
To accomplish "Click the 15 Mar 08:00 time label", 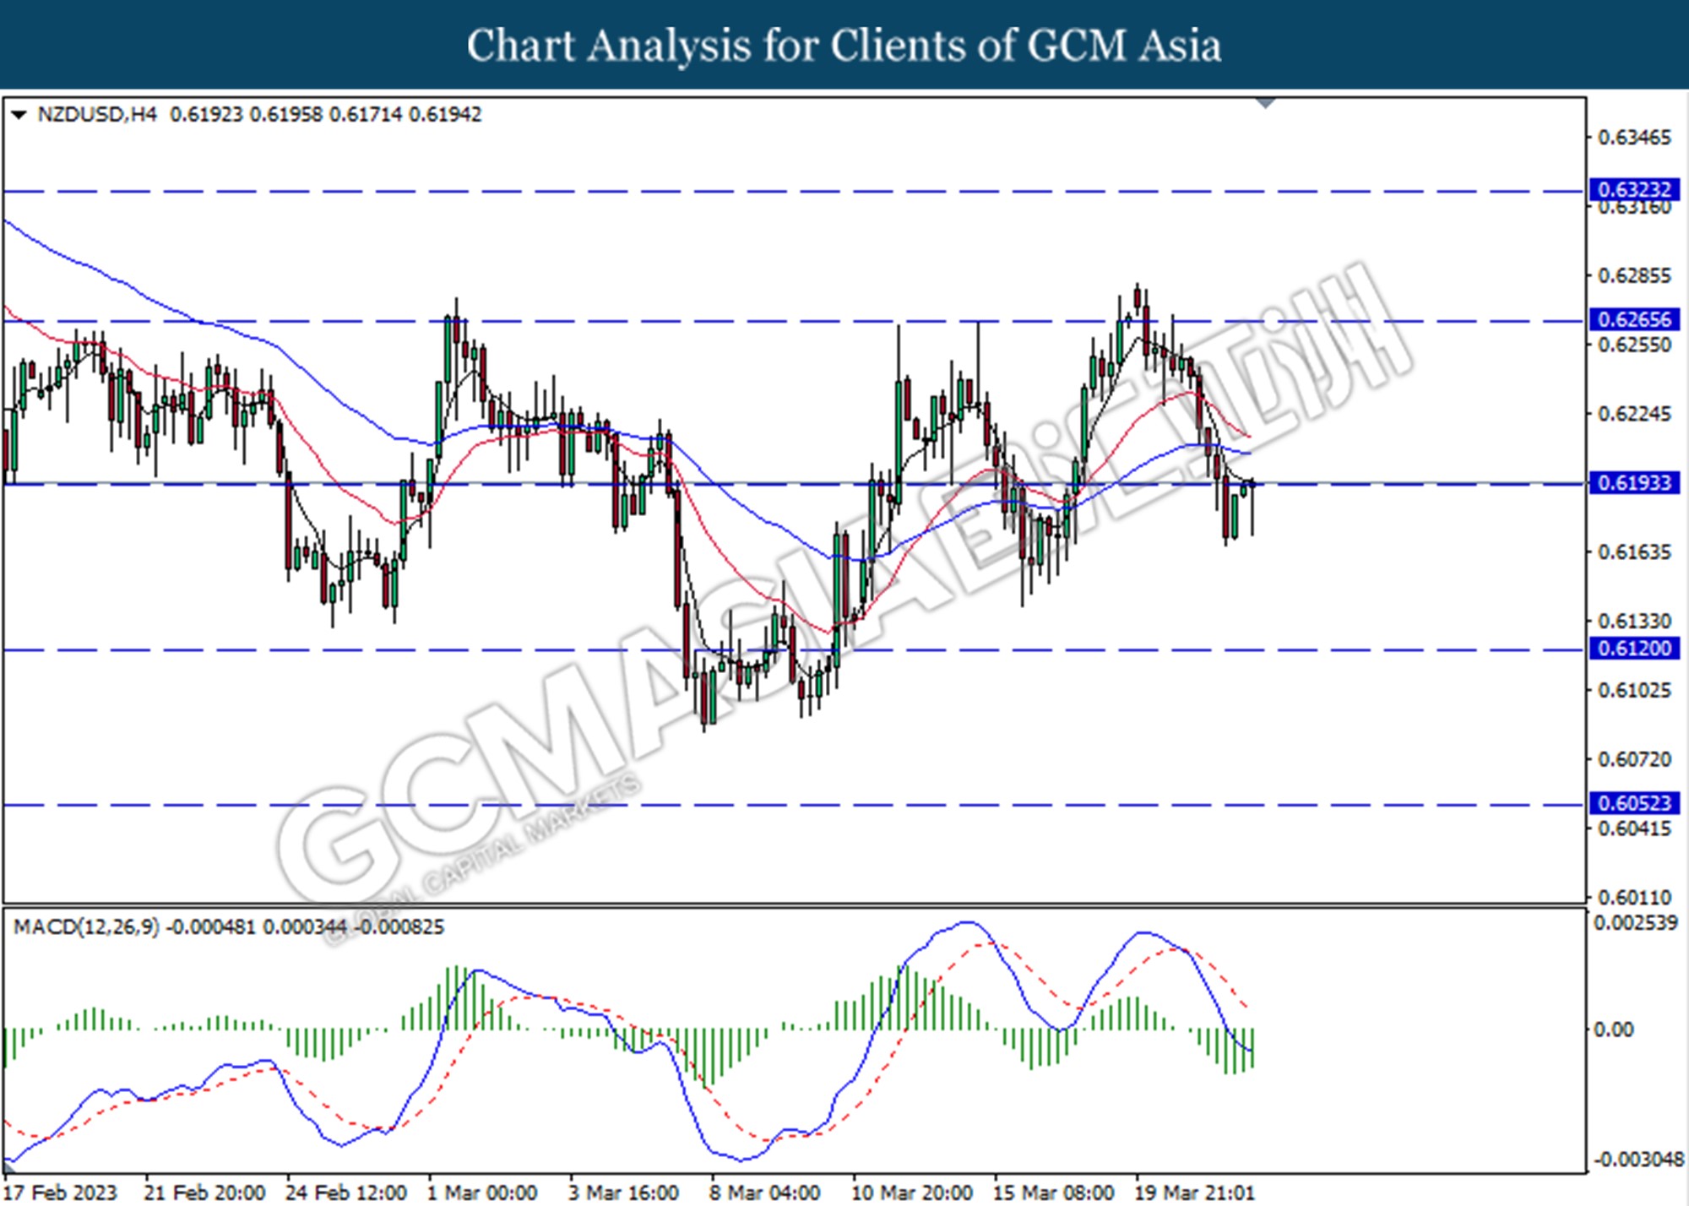I will click(1054, 1192).
